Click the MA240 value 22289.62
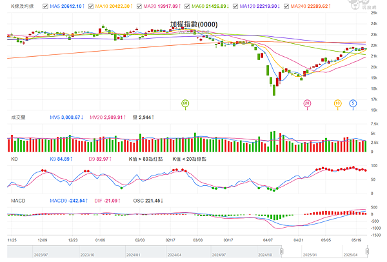387x262 pixels. click(x=317, y=6)
